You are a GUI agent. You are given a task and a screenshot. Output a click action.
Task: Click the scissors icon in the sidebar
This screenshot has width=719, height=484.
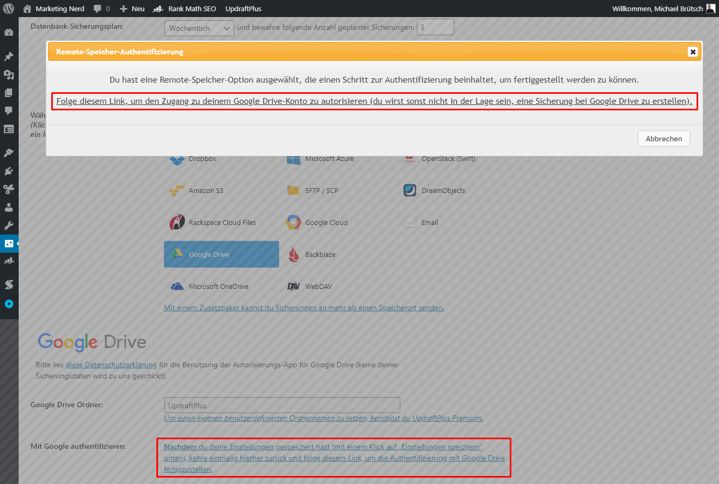pyautogui.click(x=9, y=189)
